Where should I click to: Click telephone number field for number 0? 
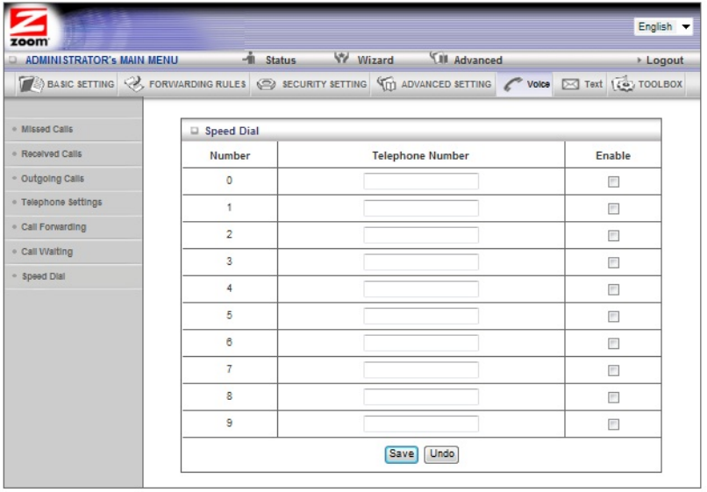[x=421, y=182]
